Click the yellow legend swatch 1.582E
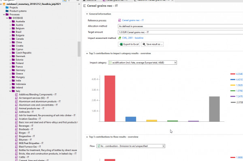 coord(233,85)
